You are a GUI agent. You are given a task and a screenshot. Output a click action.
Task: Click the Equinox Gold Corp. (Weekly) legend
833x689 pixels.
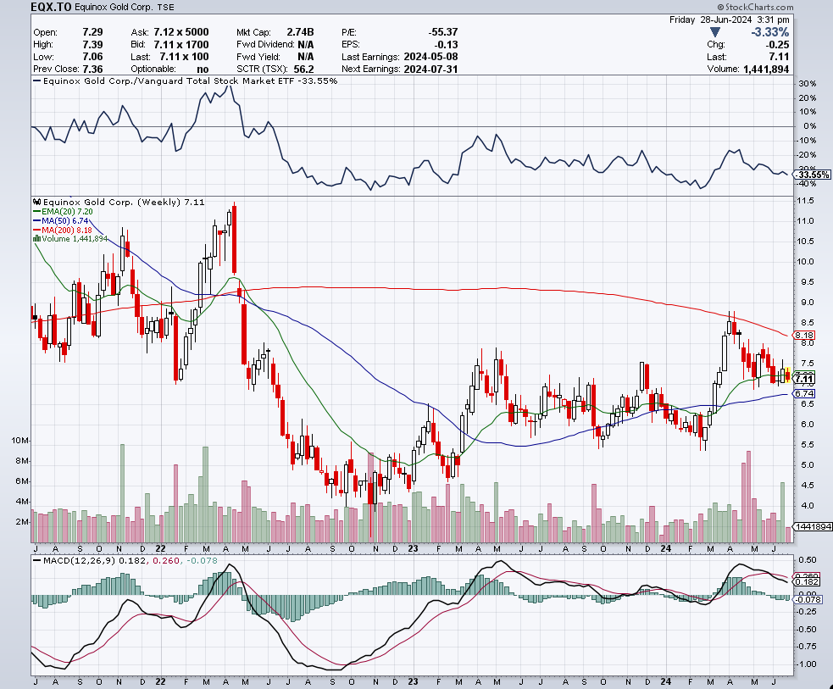(x=119, y=202)
